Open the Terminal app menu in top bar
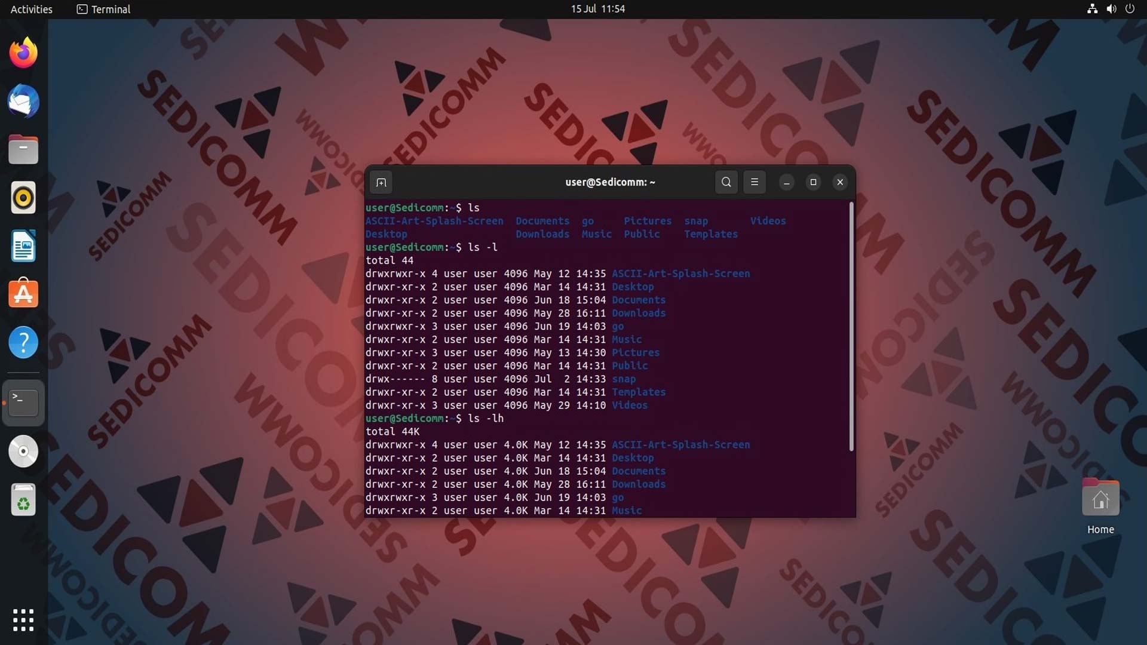This screenshot has height=645, width=1147. pyautogui.click(x=104, y=9)
